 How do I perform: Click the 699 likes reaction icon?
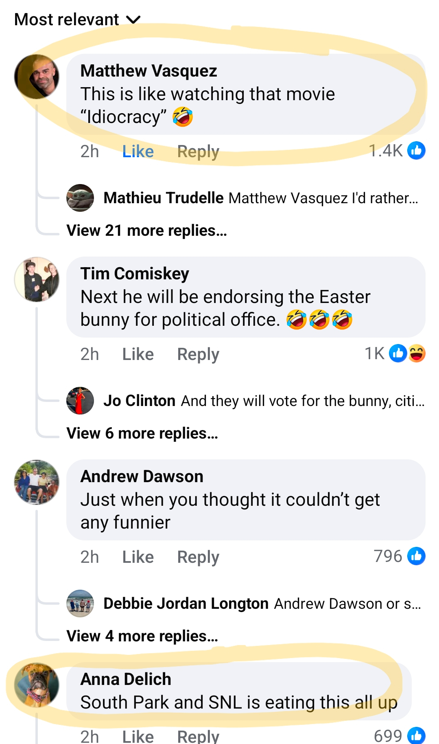[x=416, y=735]
